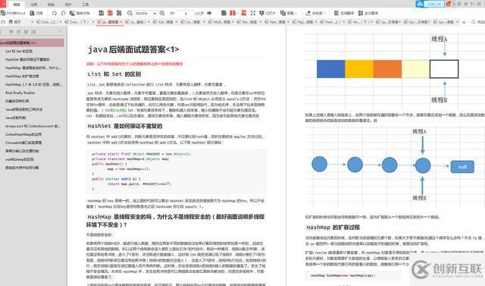Enter full screen with the expand icon
Screen dimensions: 485x286
point(252,13)
